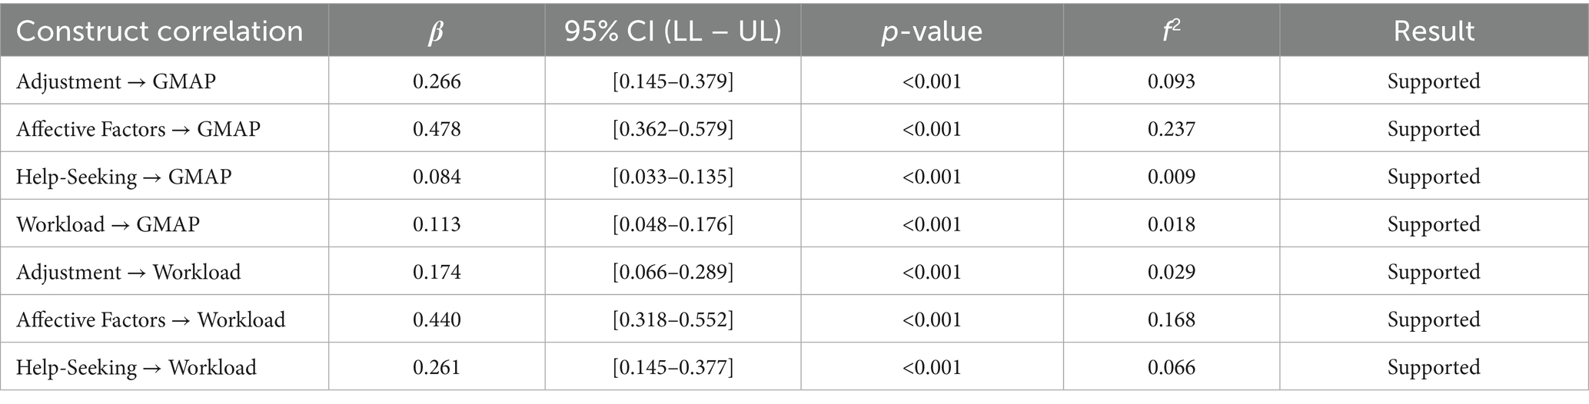Select the p-value column header
The image size is (1589, 404).
pyautogui.click(x=932, y=31)
